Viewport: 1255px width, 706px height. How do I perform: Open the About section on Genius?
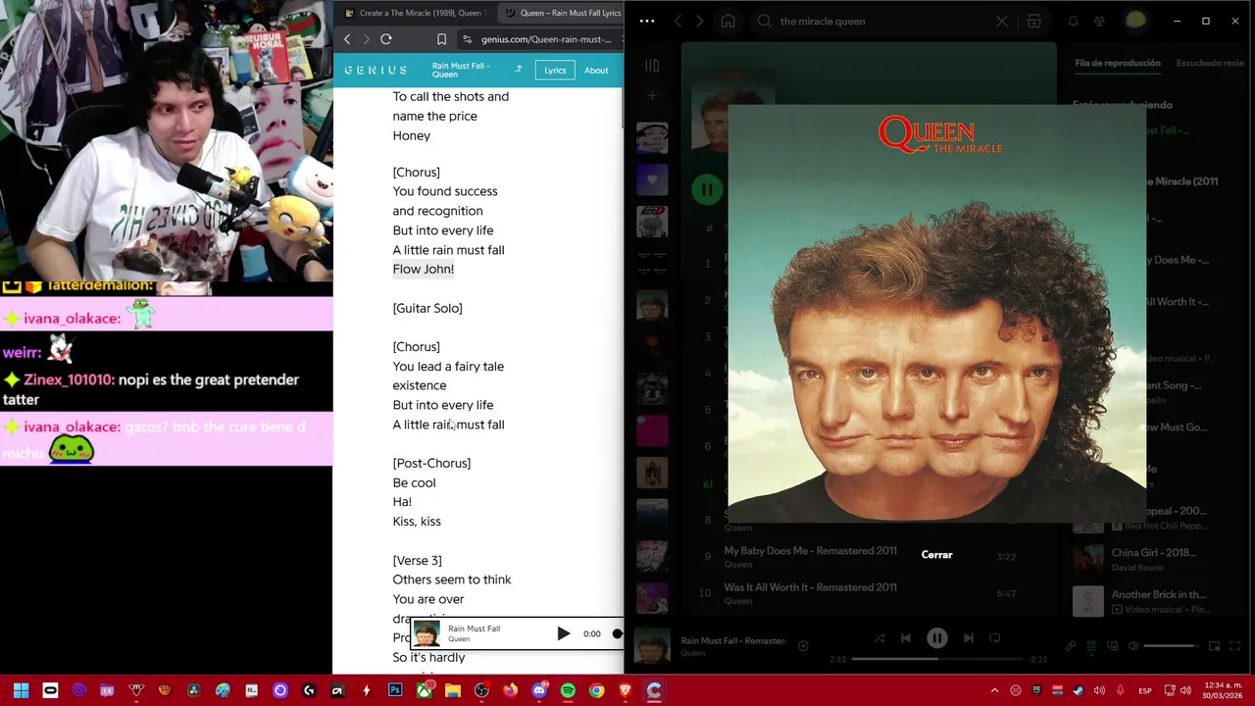(x=596, y=71)
